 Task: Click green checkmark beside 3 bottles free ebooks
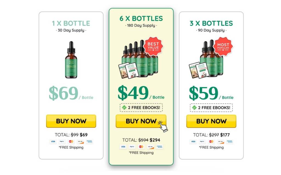point(194,107)
